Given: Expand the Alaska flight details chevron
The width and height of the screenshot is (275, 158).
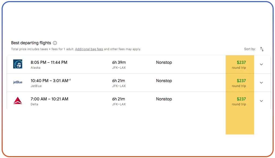Looking at the screenshot, I should (x=261, y=64).
